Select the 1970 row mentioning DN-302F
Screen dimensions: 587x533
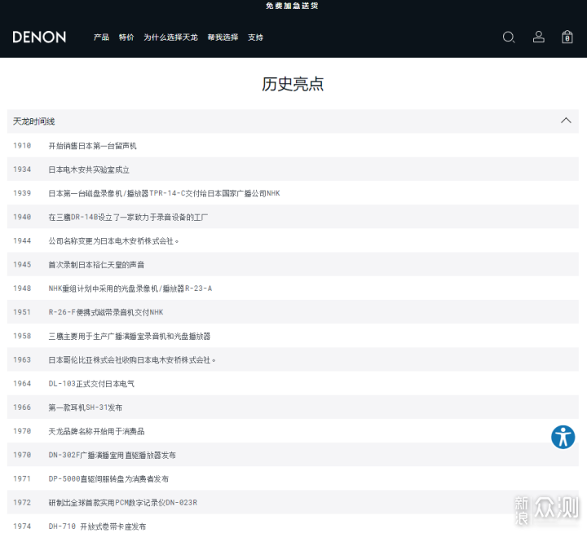coord(293,455)
